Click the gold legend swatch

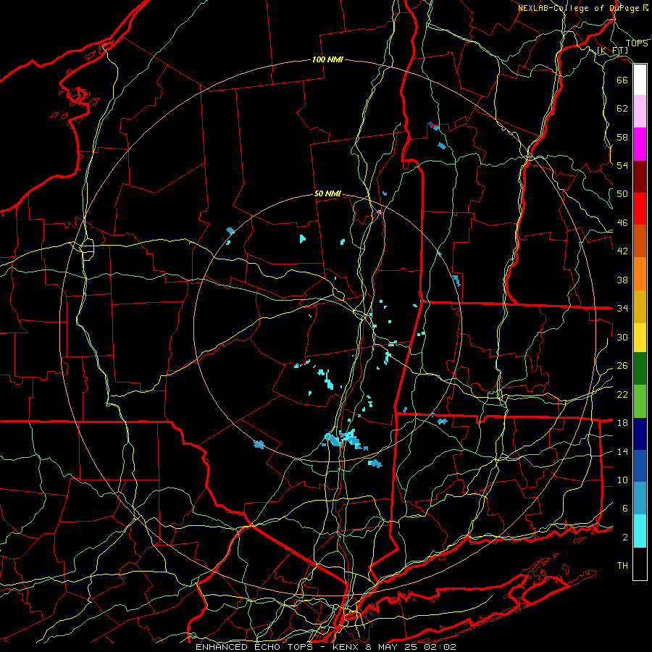(x=640, y=306)
